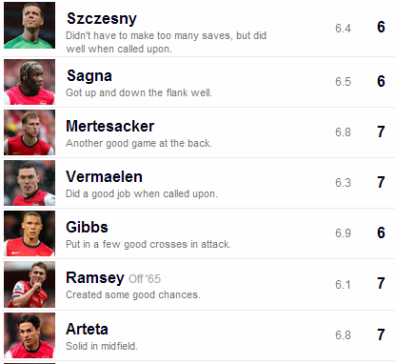Click Szczesny's 6.4 average rating

point(343,29)
